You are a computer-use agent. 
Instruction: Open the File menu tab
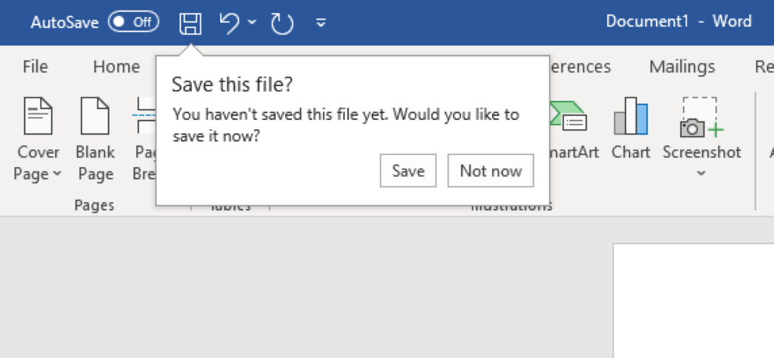click(x=36, y=67)
